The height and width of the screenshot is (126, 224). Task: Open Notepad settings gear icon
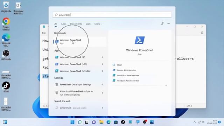202,33
